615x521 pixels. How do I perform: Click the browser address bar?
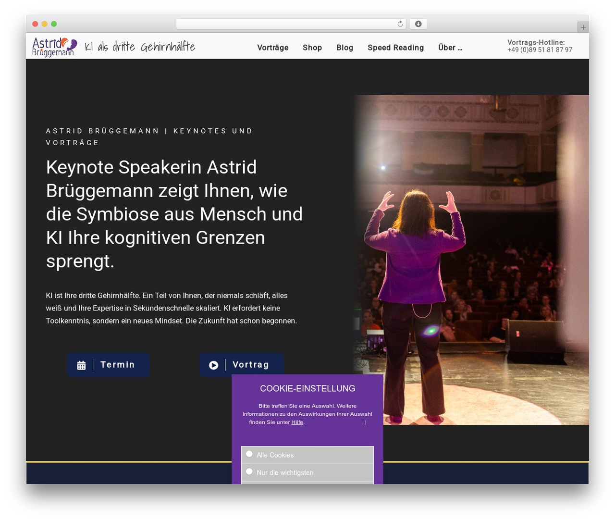click(x=291, y=24)
